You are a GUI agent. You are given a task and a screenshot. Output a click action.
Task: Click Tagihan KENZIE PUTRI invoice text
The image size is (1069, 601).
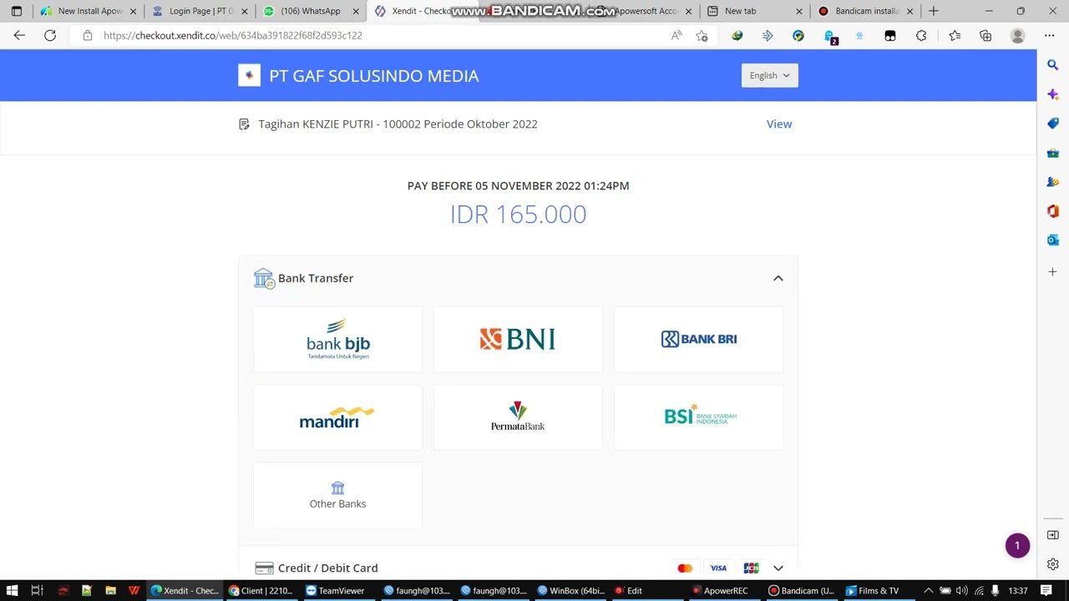point(398,124)
